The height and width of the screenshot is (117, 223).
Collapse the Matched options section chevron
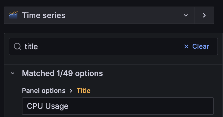click(x=12, y=73)
